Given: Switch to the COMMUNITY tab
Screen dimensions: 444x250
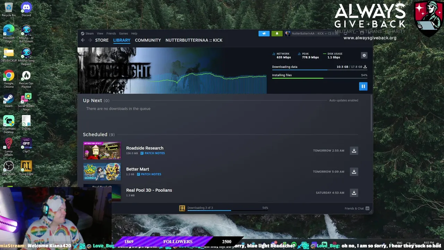Looking at the screenshot, I should (x=148, y=40).
